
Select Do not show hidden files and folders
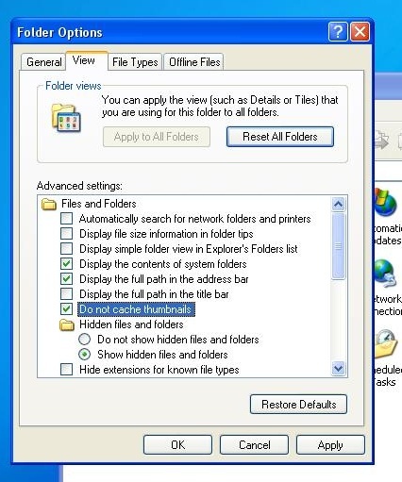click(84, 340)
